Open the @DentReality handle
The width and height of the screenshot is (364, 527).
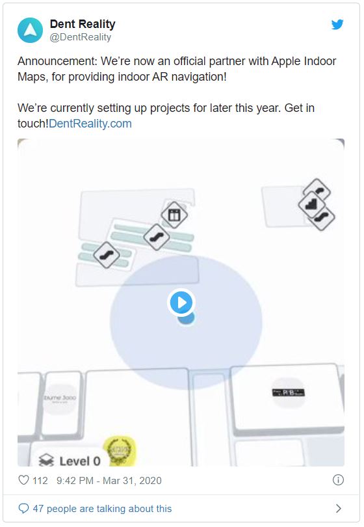(x=80, y=37)
